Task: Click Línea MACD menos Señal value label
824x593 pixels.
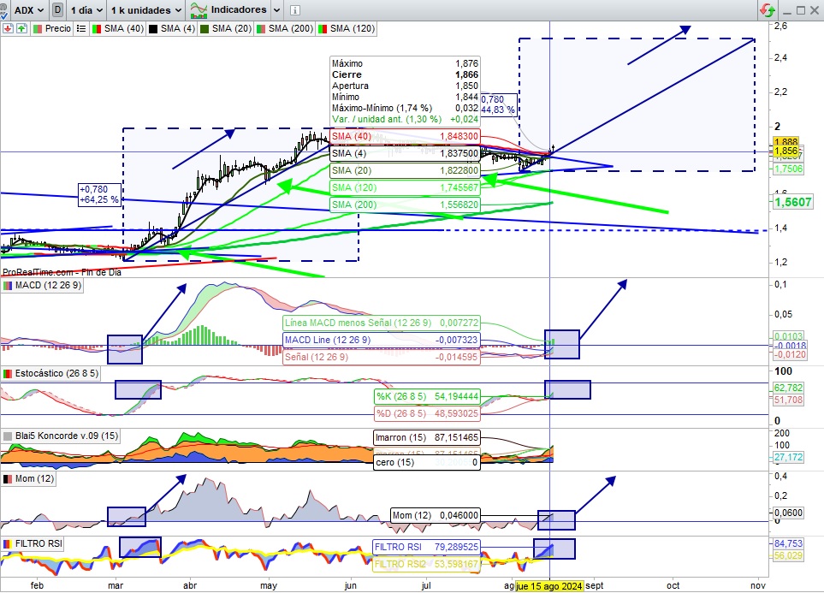Action: point(381,323)
